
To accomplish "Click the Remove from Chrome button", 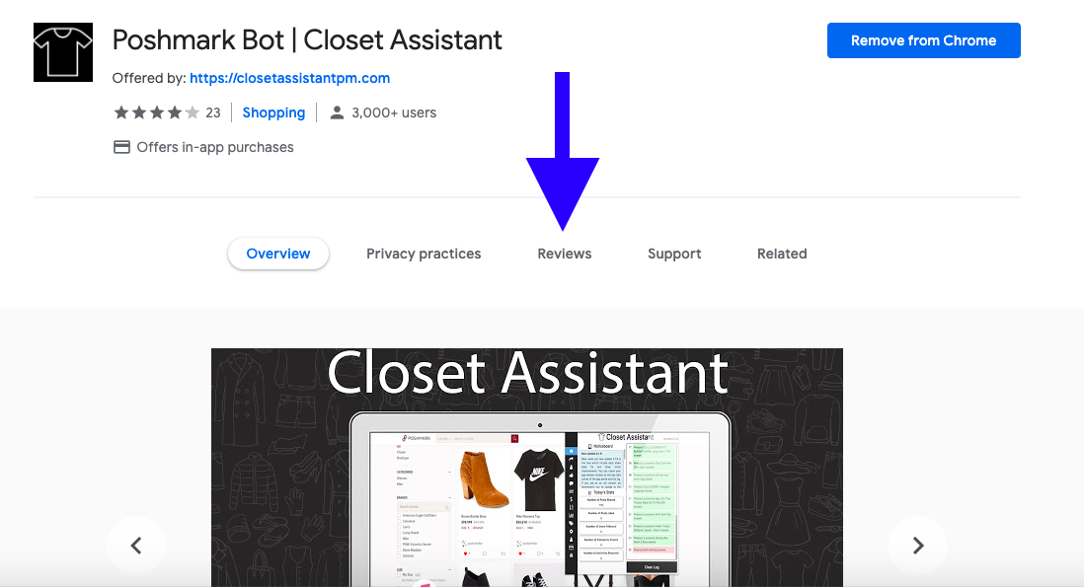I will tap(924, 40).
